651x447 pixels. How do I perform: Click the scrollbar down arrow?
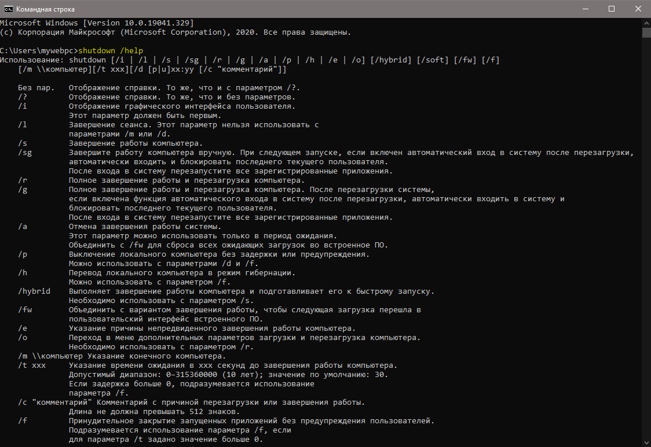[x=646, y=443]
